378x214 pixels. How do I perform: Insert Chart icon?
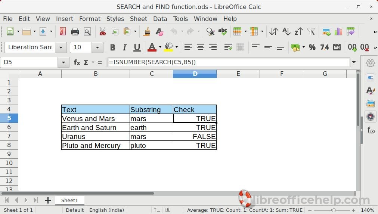pyautogui.click(x=338, y=32)
